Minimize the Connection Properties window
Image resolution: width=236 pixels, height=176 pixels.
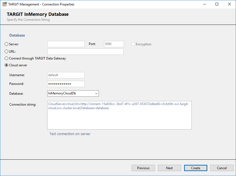pos(205,4)
